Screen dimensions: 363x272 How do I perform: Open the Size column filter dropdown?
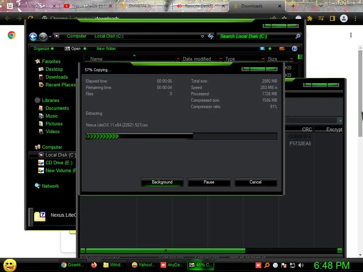coord(291,59)
